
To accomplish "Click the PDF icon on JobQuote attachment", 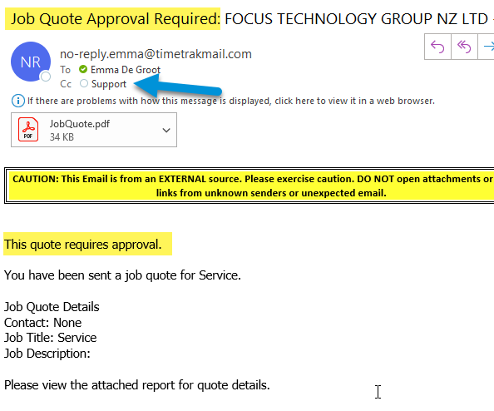I will pyautogui.click(x=28, y=130).
